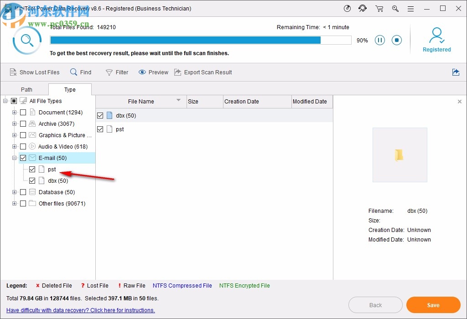This screenshot has width=467, height=319.
Task: Click the Save button
Action: coord(433,305)
